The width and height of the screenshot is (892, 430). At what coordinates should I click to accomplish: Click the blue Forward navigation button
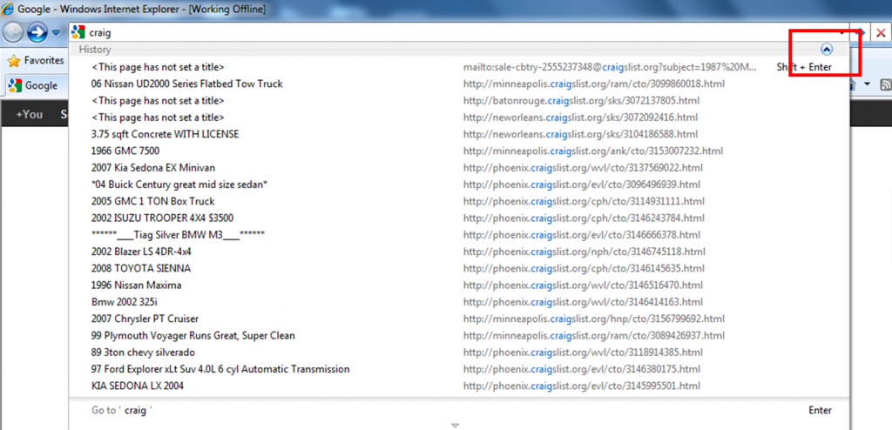37,32
